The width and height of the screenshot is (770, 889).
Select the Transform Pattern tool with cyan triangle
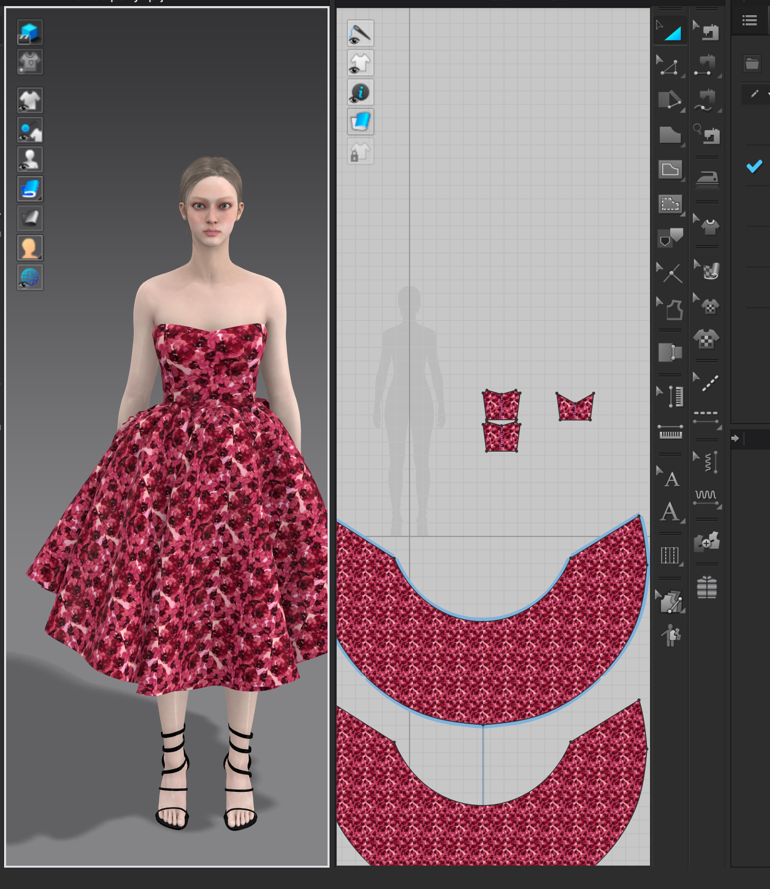click(x=670, y=31)
